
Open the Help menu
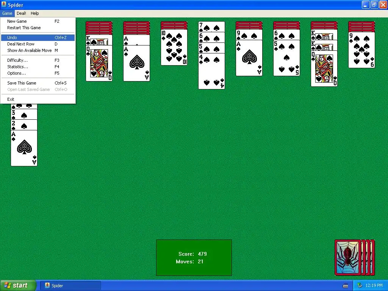(x=34, y=13)
